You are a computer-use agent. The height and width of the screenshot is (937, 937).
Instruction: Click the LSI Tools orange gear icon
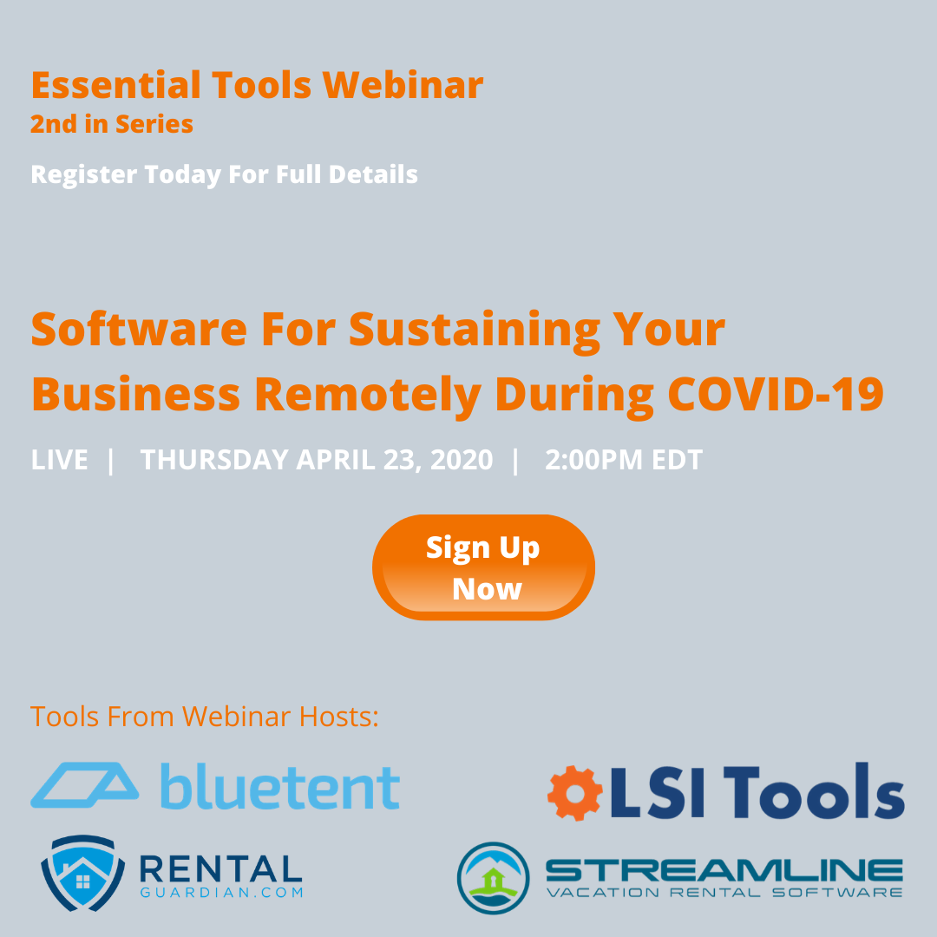[575, 792]
